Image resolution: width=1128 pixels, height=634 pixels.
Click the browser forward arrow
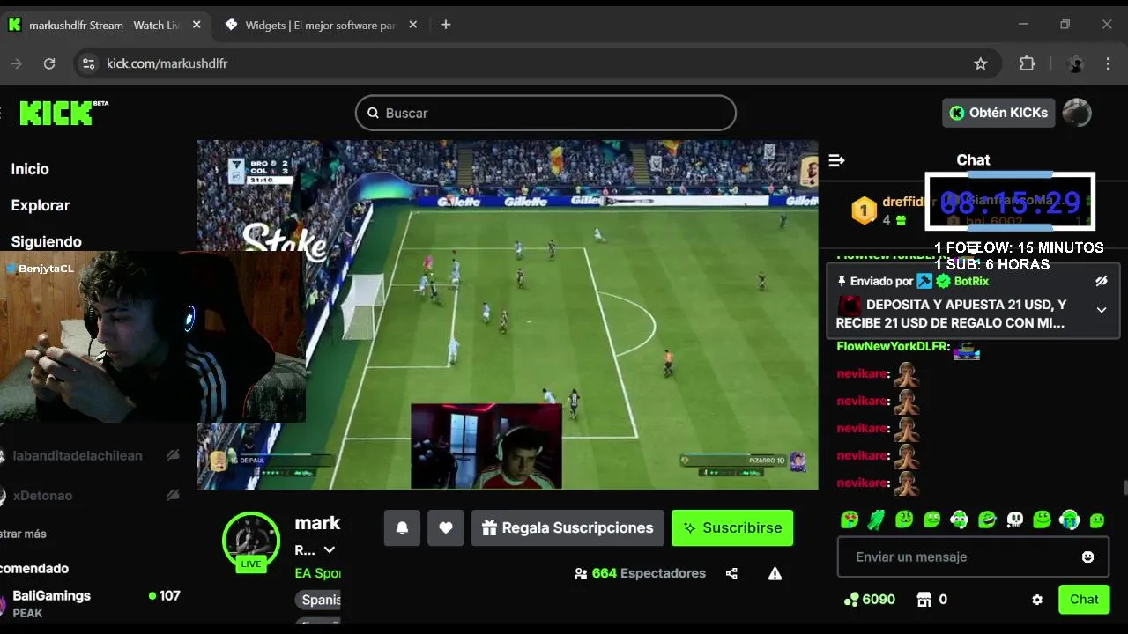pos(16,63)
